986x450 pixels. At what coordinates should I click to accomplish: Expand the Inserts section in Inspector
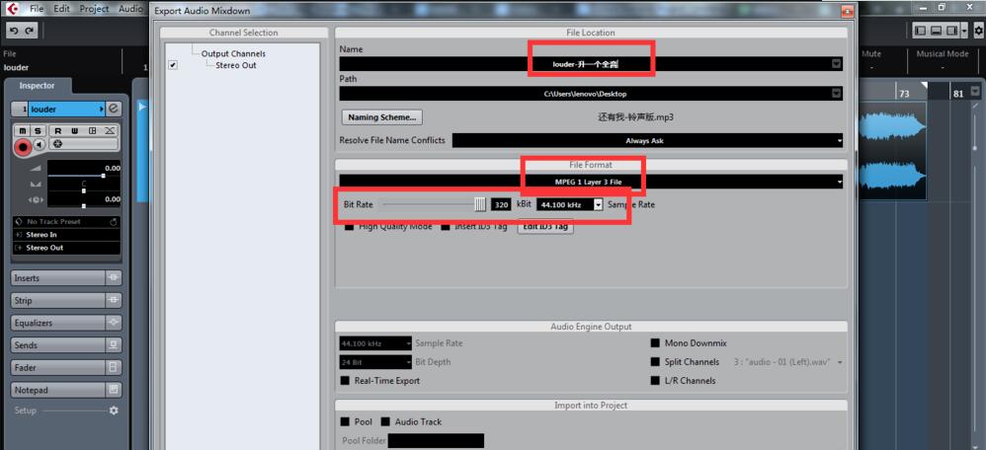(x=58, y=277)
